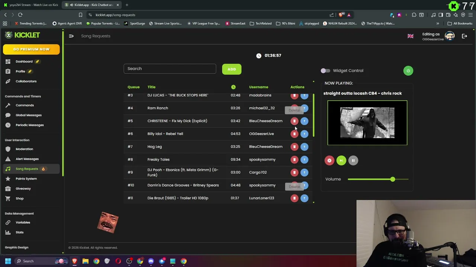Delete Die Braut trailer request
Image resolution: width=476 pixels, height=267 pixels.
click(x=294, y=198)
